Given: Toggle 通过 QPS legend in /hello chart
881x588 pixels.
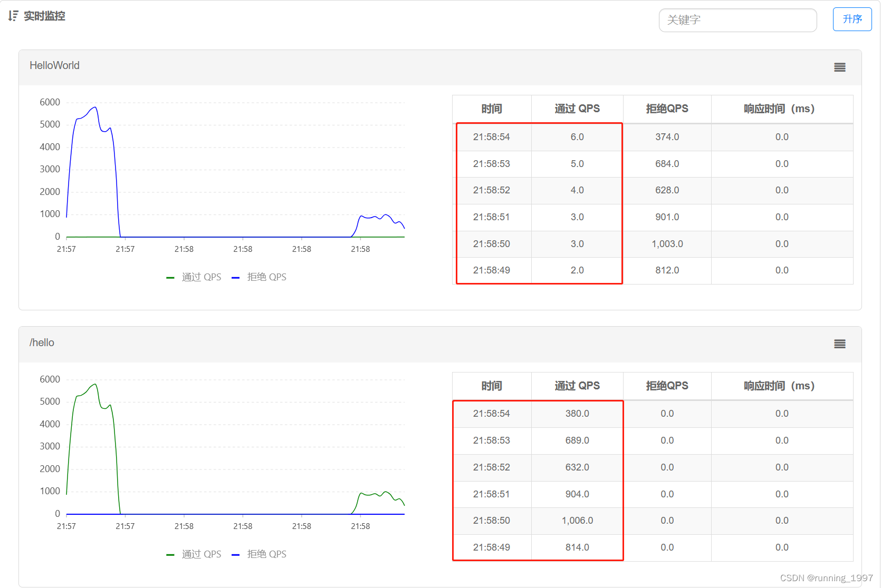Looking at the screenshot, I should point(194,554).
